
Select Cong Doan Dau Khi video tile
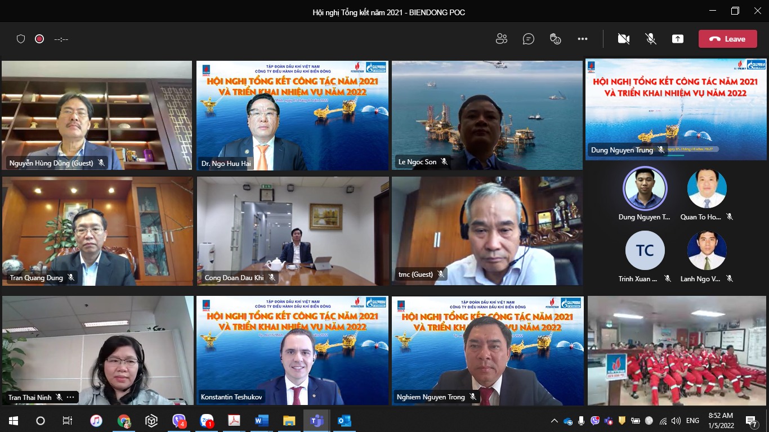293,231
